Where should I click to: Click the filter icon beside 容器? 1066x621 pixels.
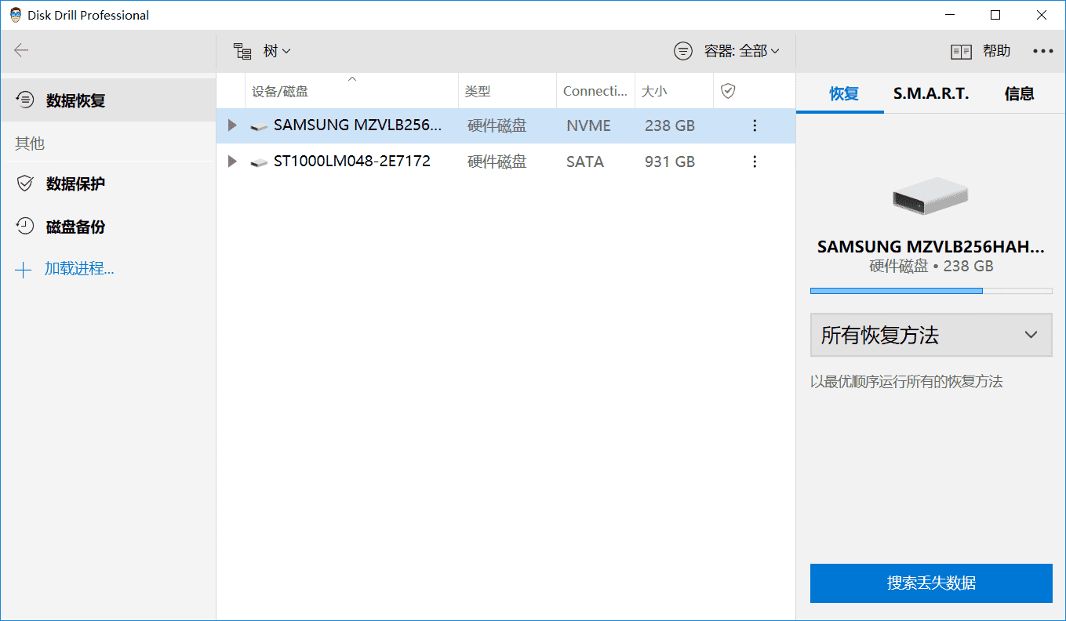coord(683,51)
